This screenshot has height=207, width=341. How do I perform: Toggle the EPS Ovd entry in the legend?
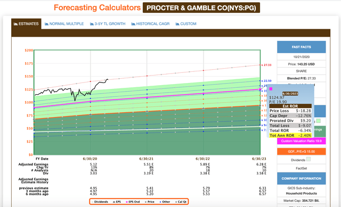(133, 202)
